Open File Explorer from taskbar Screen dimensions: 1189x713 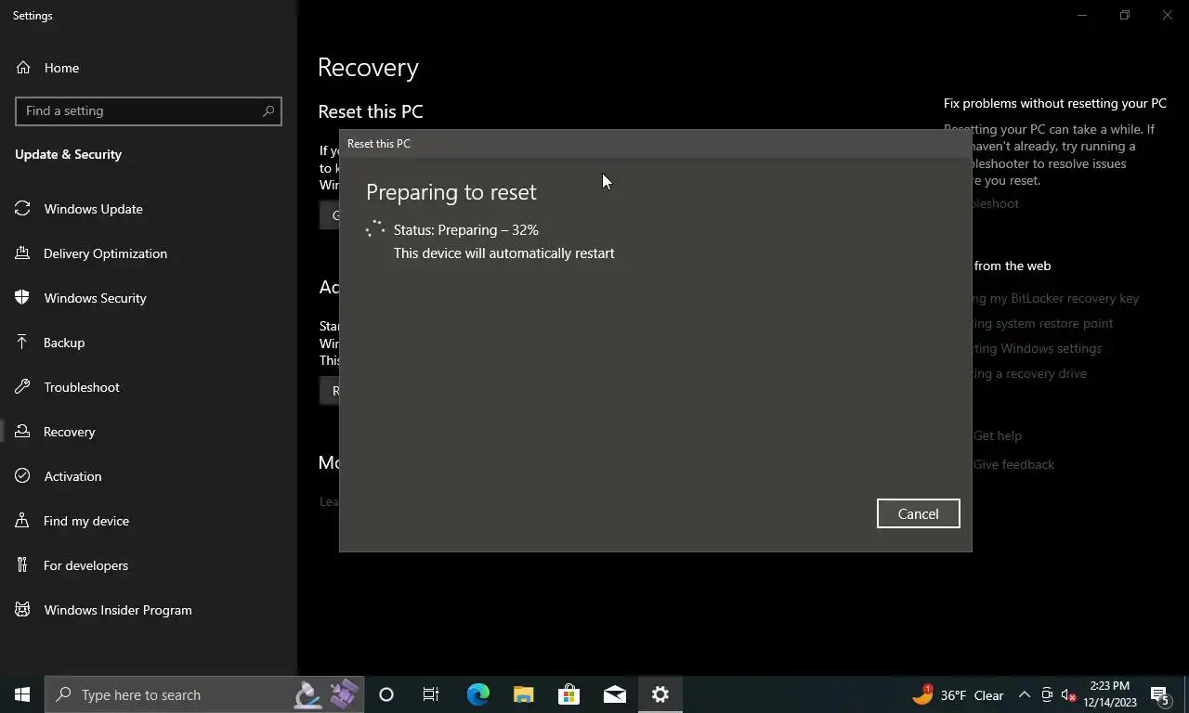tap(523, 694)
